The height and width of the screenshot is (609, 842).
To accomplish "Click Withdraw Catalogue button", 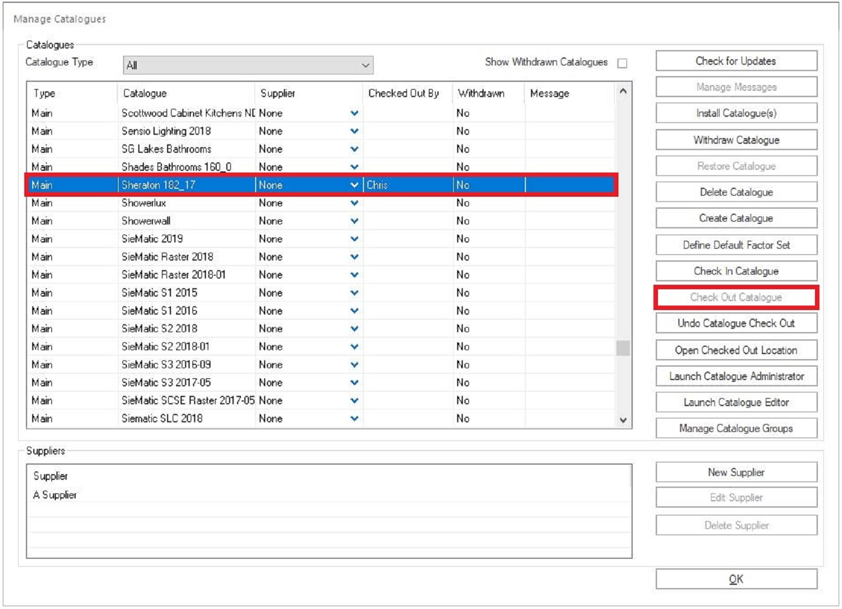I will pyautogui.click(x=736, y=140).
